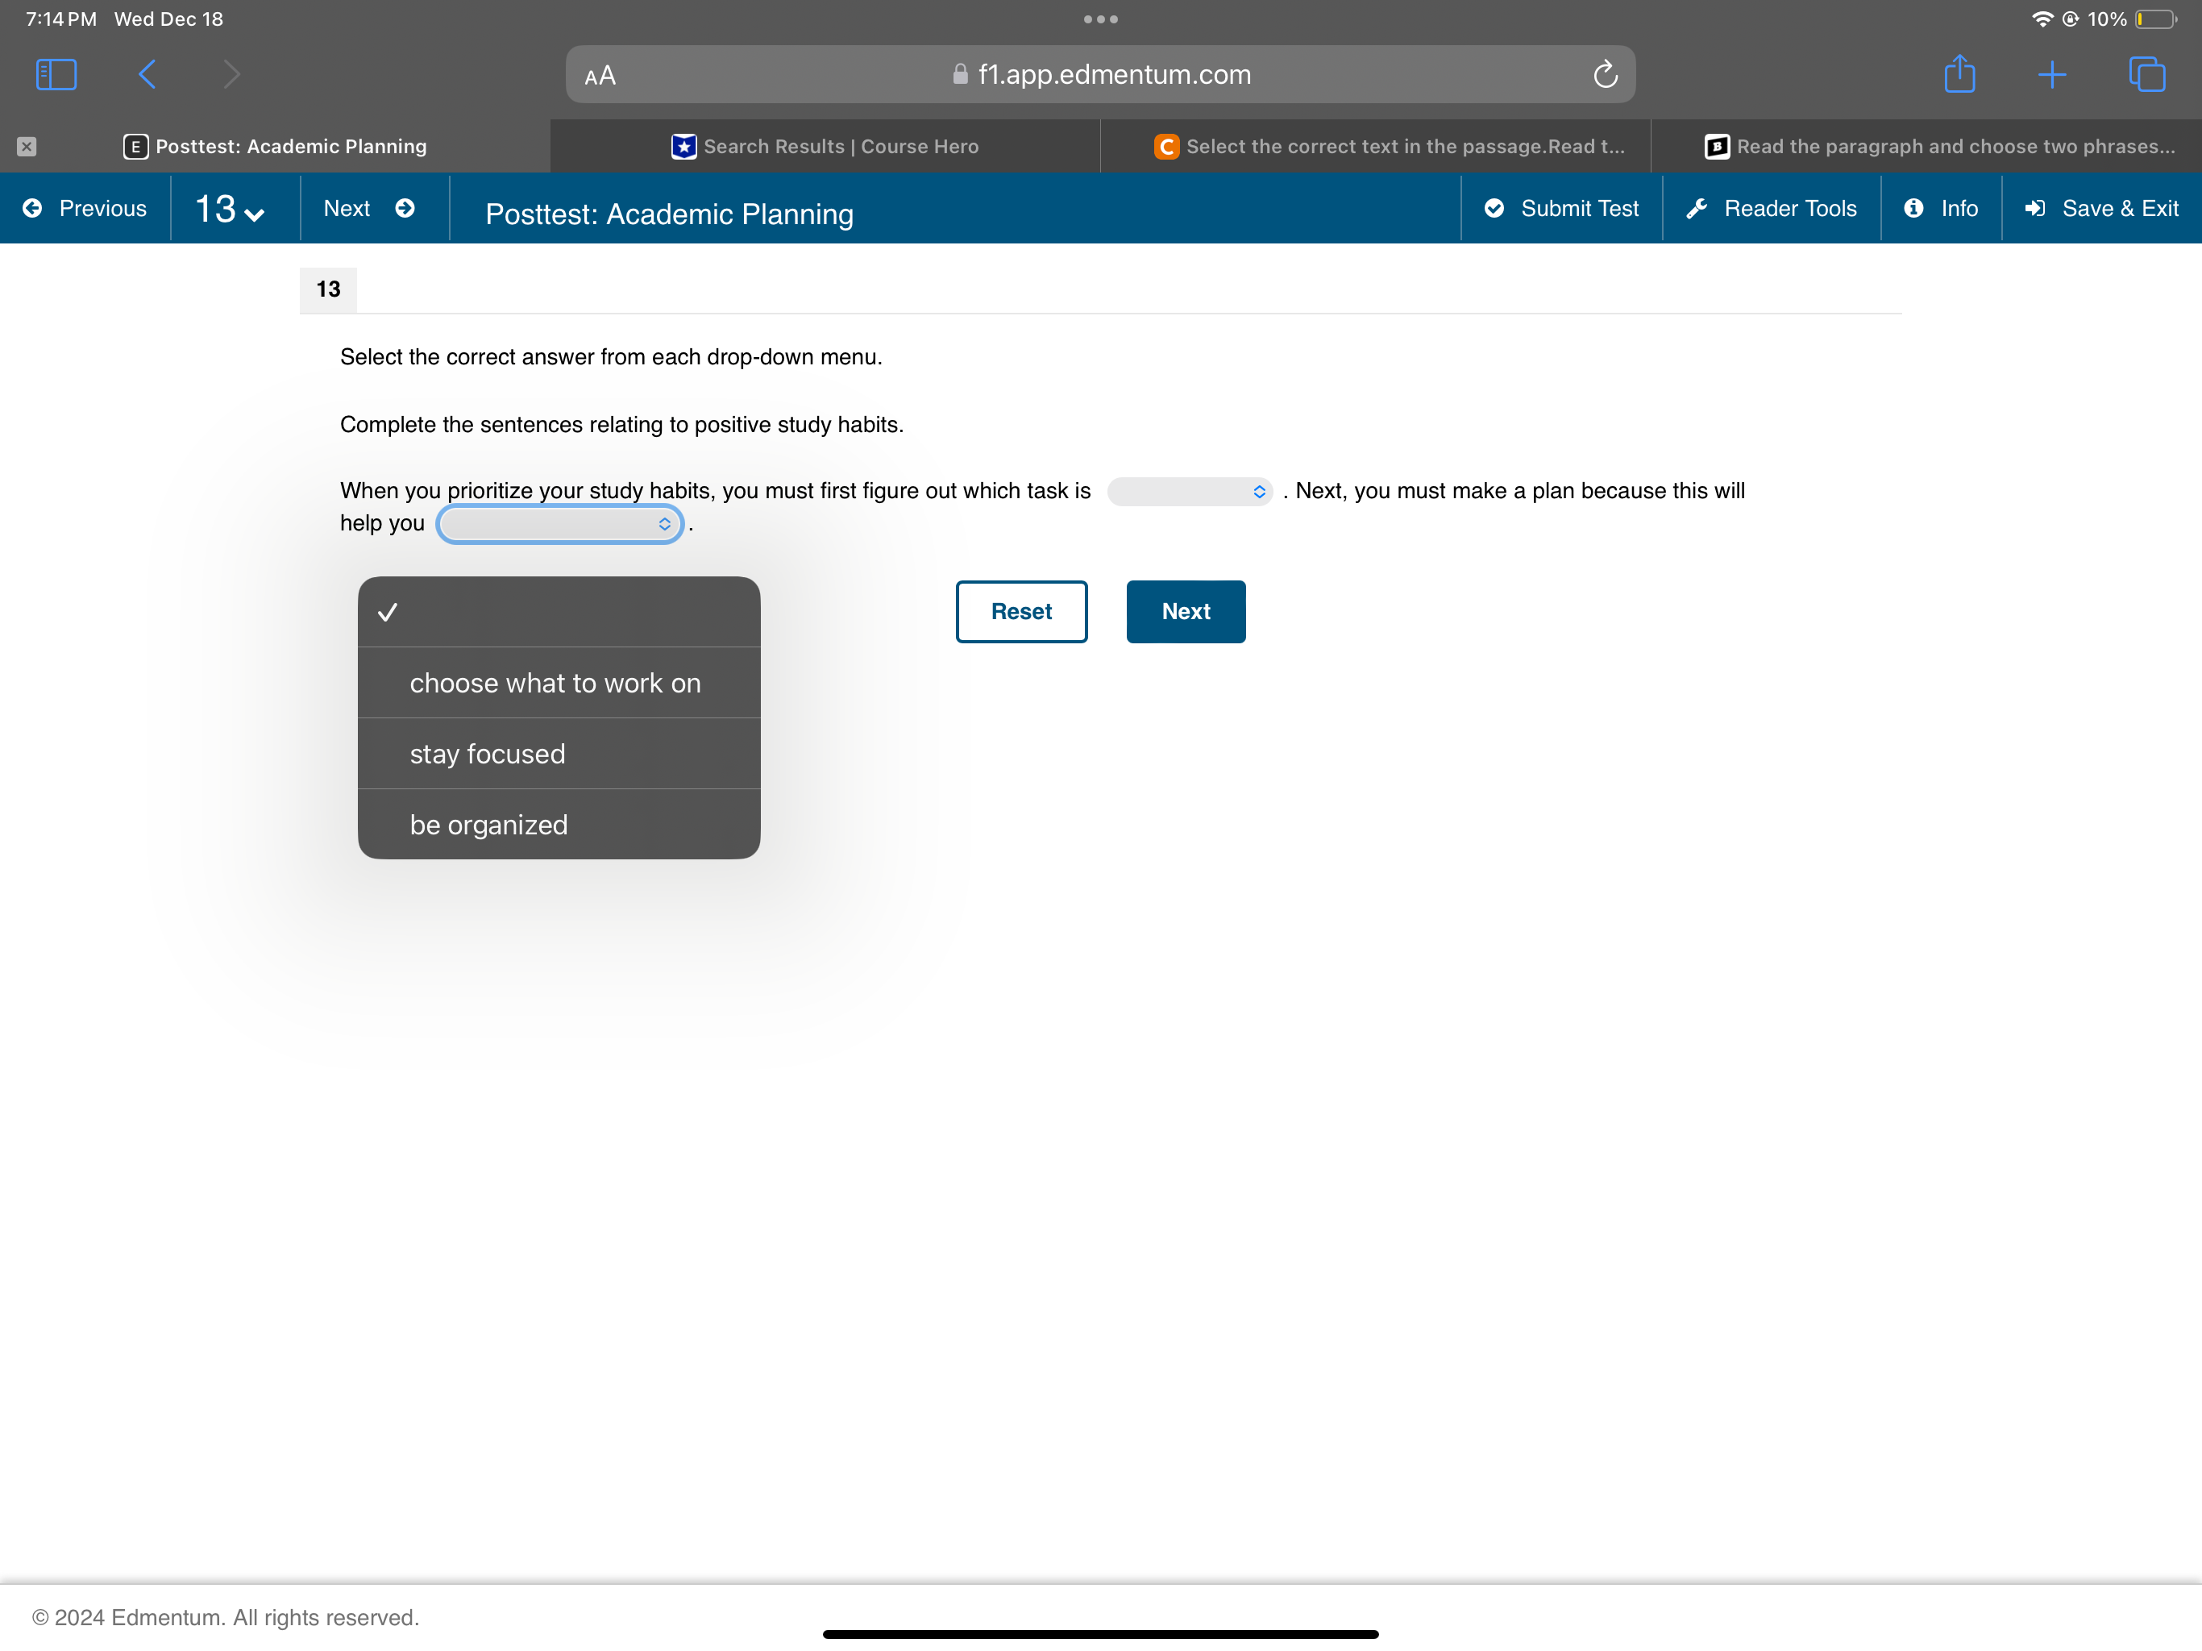Open the 'help you' answer drop-down
The image size is (2202, 1651).
pos(559,525)
